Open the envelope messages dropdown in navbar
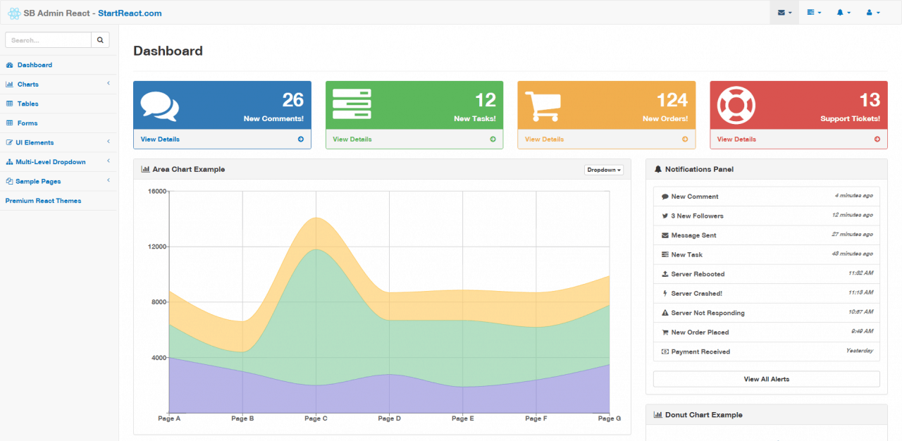The image size is (902, 441). pos(784,13)
